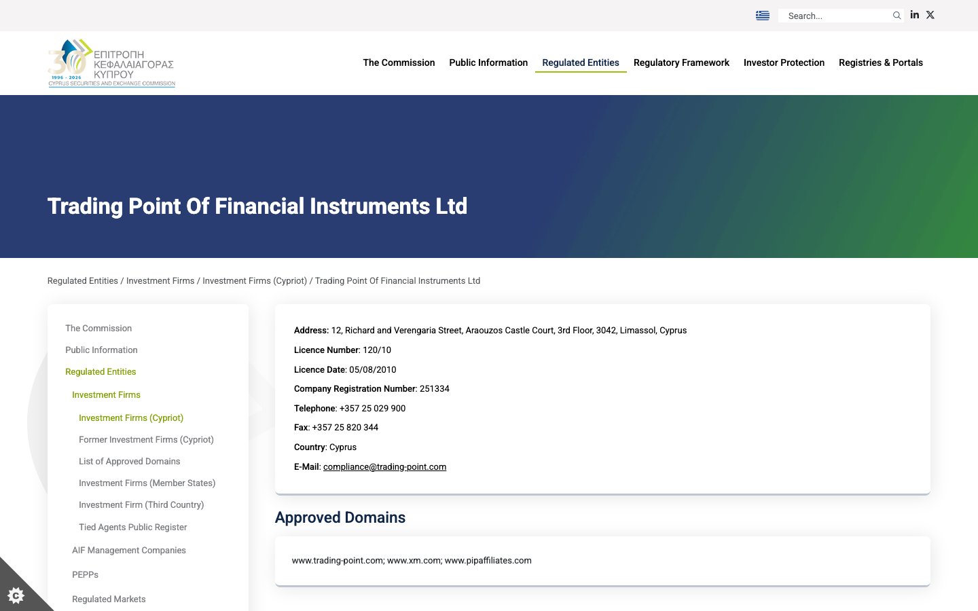Click the approved domains list text

point(412,561)
